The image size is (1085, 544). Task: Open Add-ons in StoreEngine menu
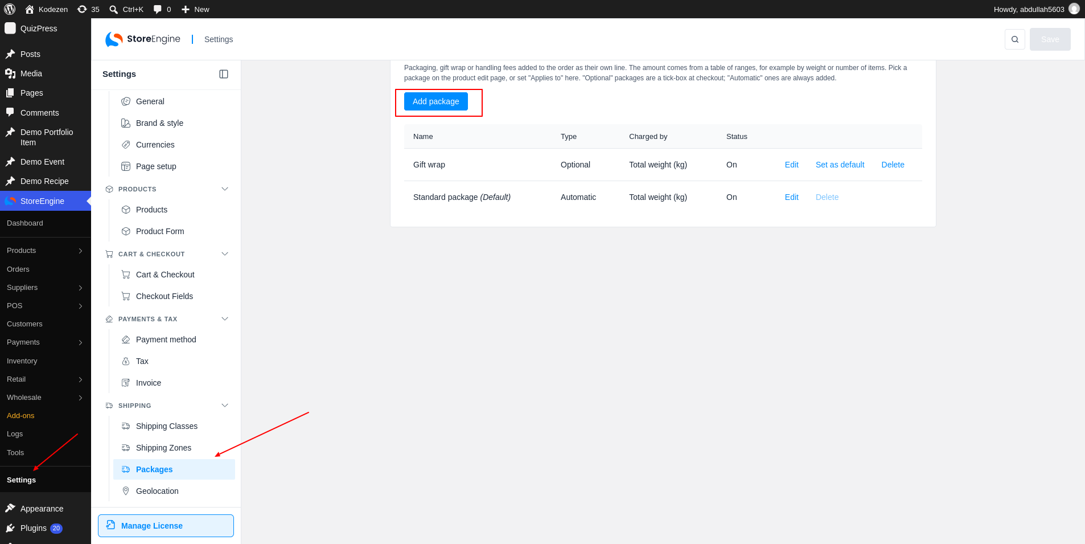point(20,416)
